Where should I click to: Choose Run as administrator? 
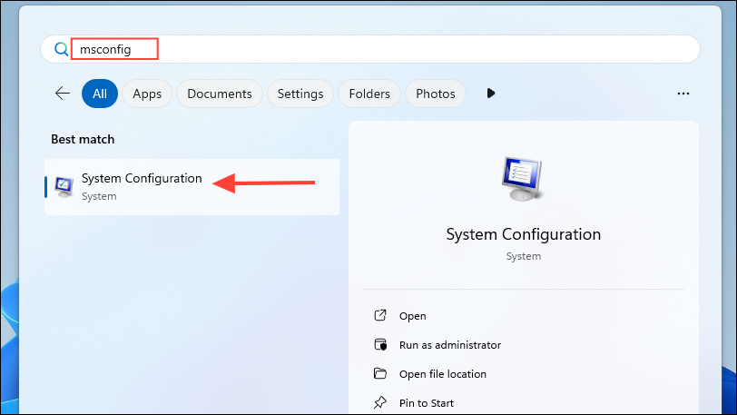click(x=450, y=345)
